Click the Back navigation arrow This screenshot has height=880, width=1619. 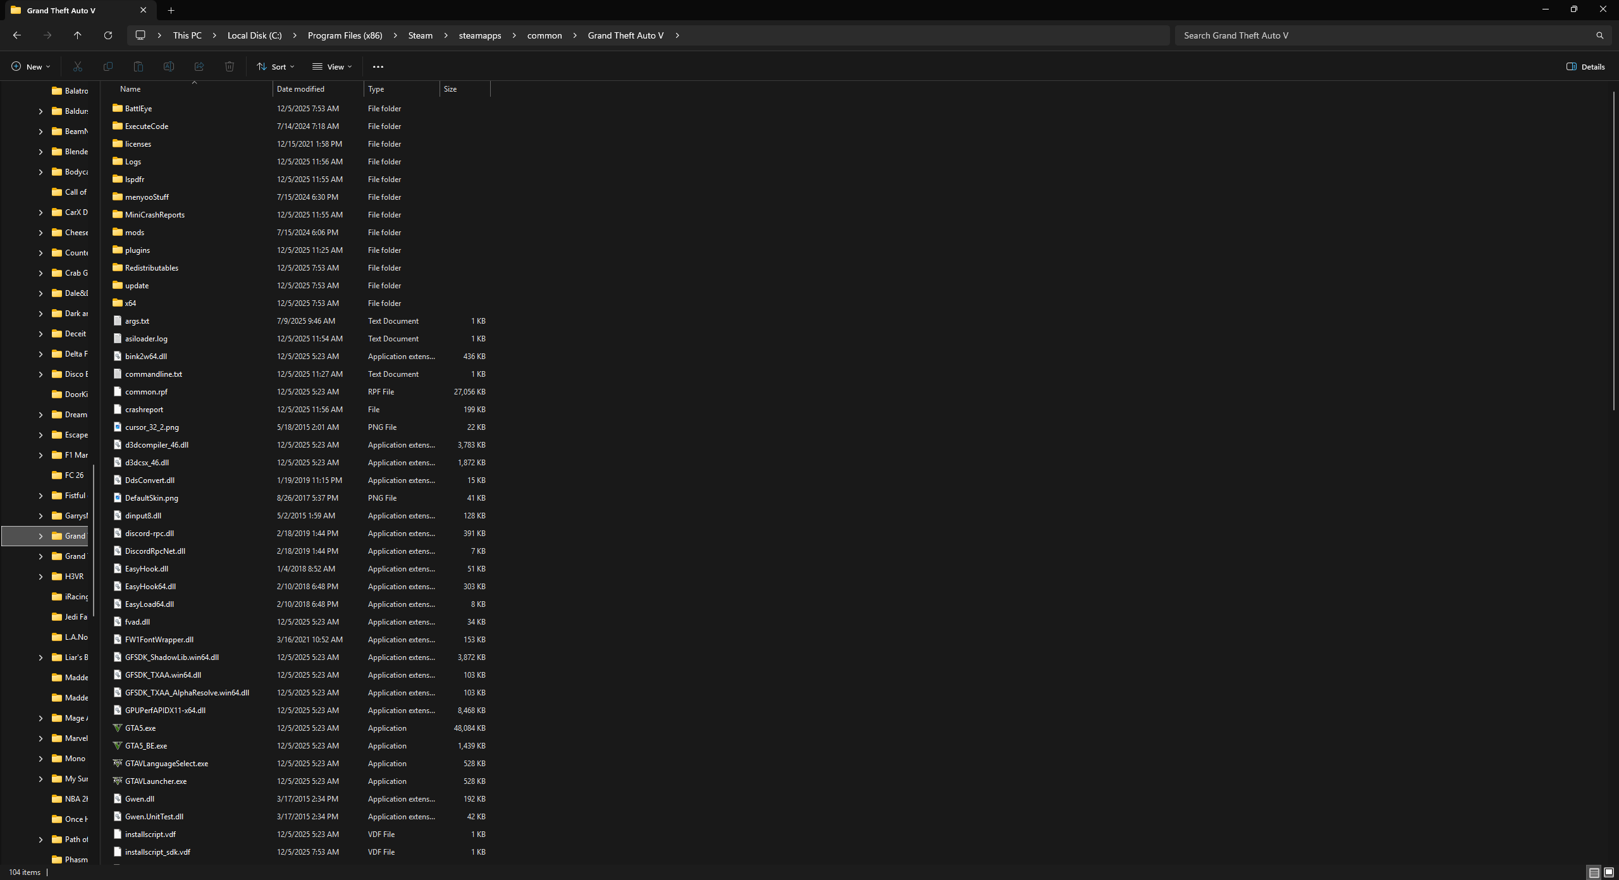17,35
